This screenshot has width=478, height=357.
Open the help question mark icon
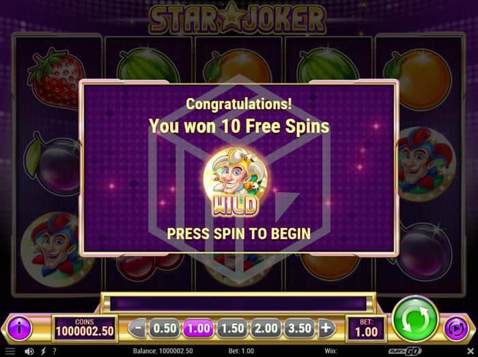[54, 352]
